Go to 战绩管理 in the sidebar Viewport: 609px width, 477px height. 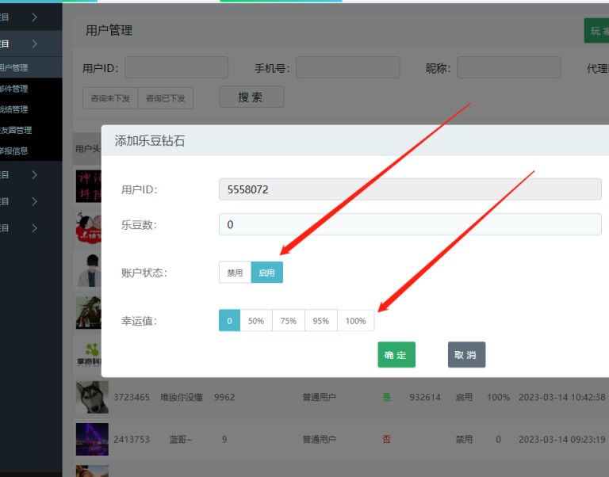pyautogui.click(x=14, y=109)
